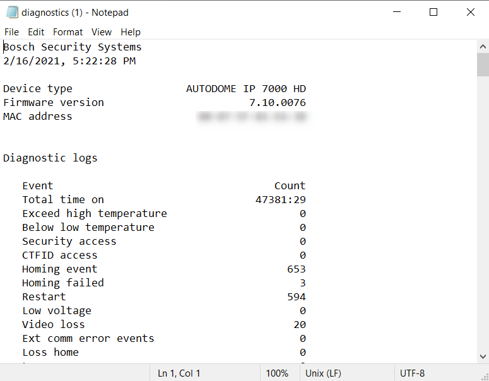The width and height of the screenshot is (489, 381).
Task: Click the timestamp '2/16/2021, 5:22:28 PM'
Action: [69, 61]
